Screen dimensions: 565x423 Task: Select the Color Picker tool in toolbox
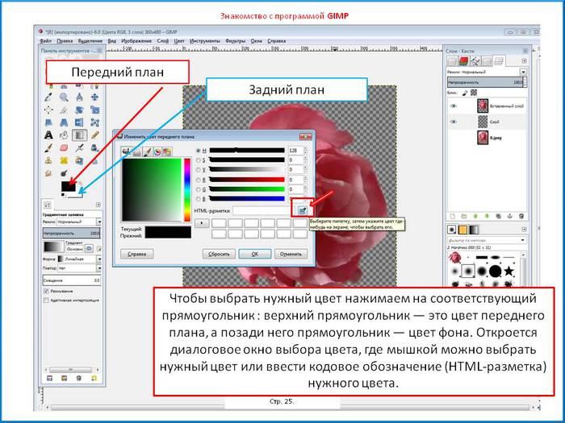coord(48,97)
